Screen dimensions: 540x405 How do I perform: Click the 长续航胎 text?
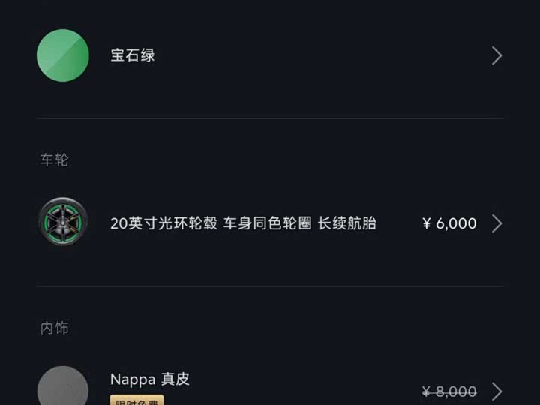(347, 223)
